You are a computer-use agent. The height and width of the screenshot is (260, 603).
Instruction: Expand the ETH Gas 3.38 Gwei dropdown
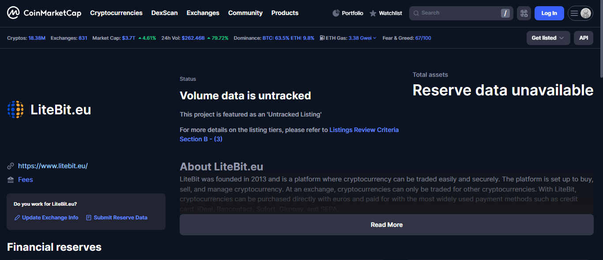[x=362, y=38]
